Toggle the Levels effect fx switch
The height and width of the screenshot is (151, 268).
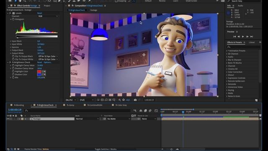[x=10, y=13]
